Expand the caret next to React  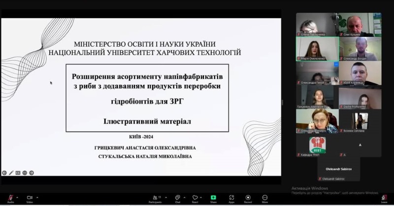[201, 198]
